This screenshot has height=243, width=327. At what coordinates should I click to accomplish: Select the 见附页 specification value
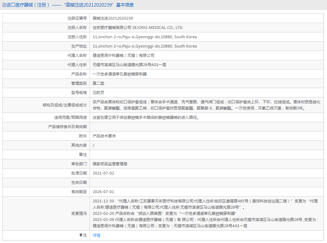click(x=99, y=93)
